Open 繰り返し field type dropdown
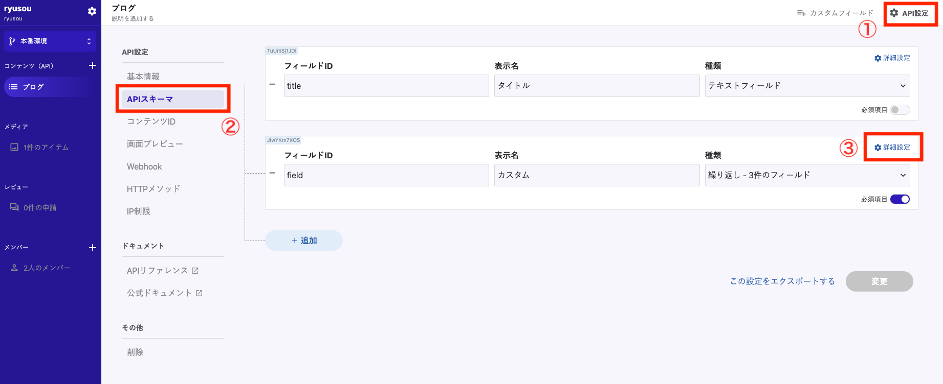This screenshot has height=384, width=943. (807, 175)
